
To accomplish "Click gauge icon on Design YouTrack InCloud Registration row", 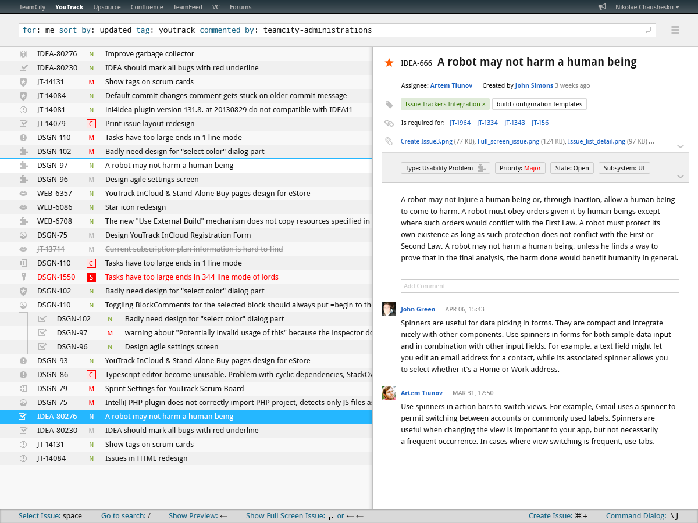I will click(x=23, y=235).
